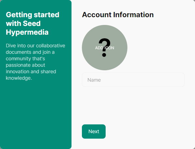The image size is (195, 149).
Task: Click the word started in sidebar title
Action: point(46,15)
